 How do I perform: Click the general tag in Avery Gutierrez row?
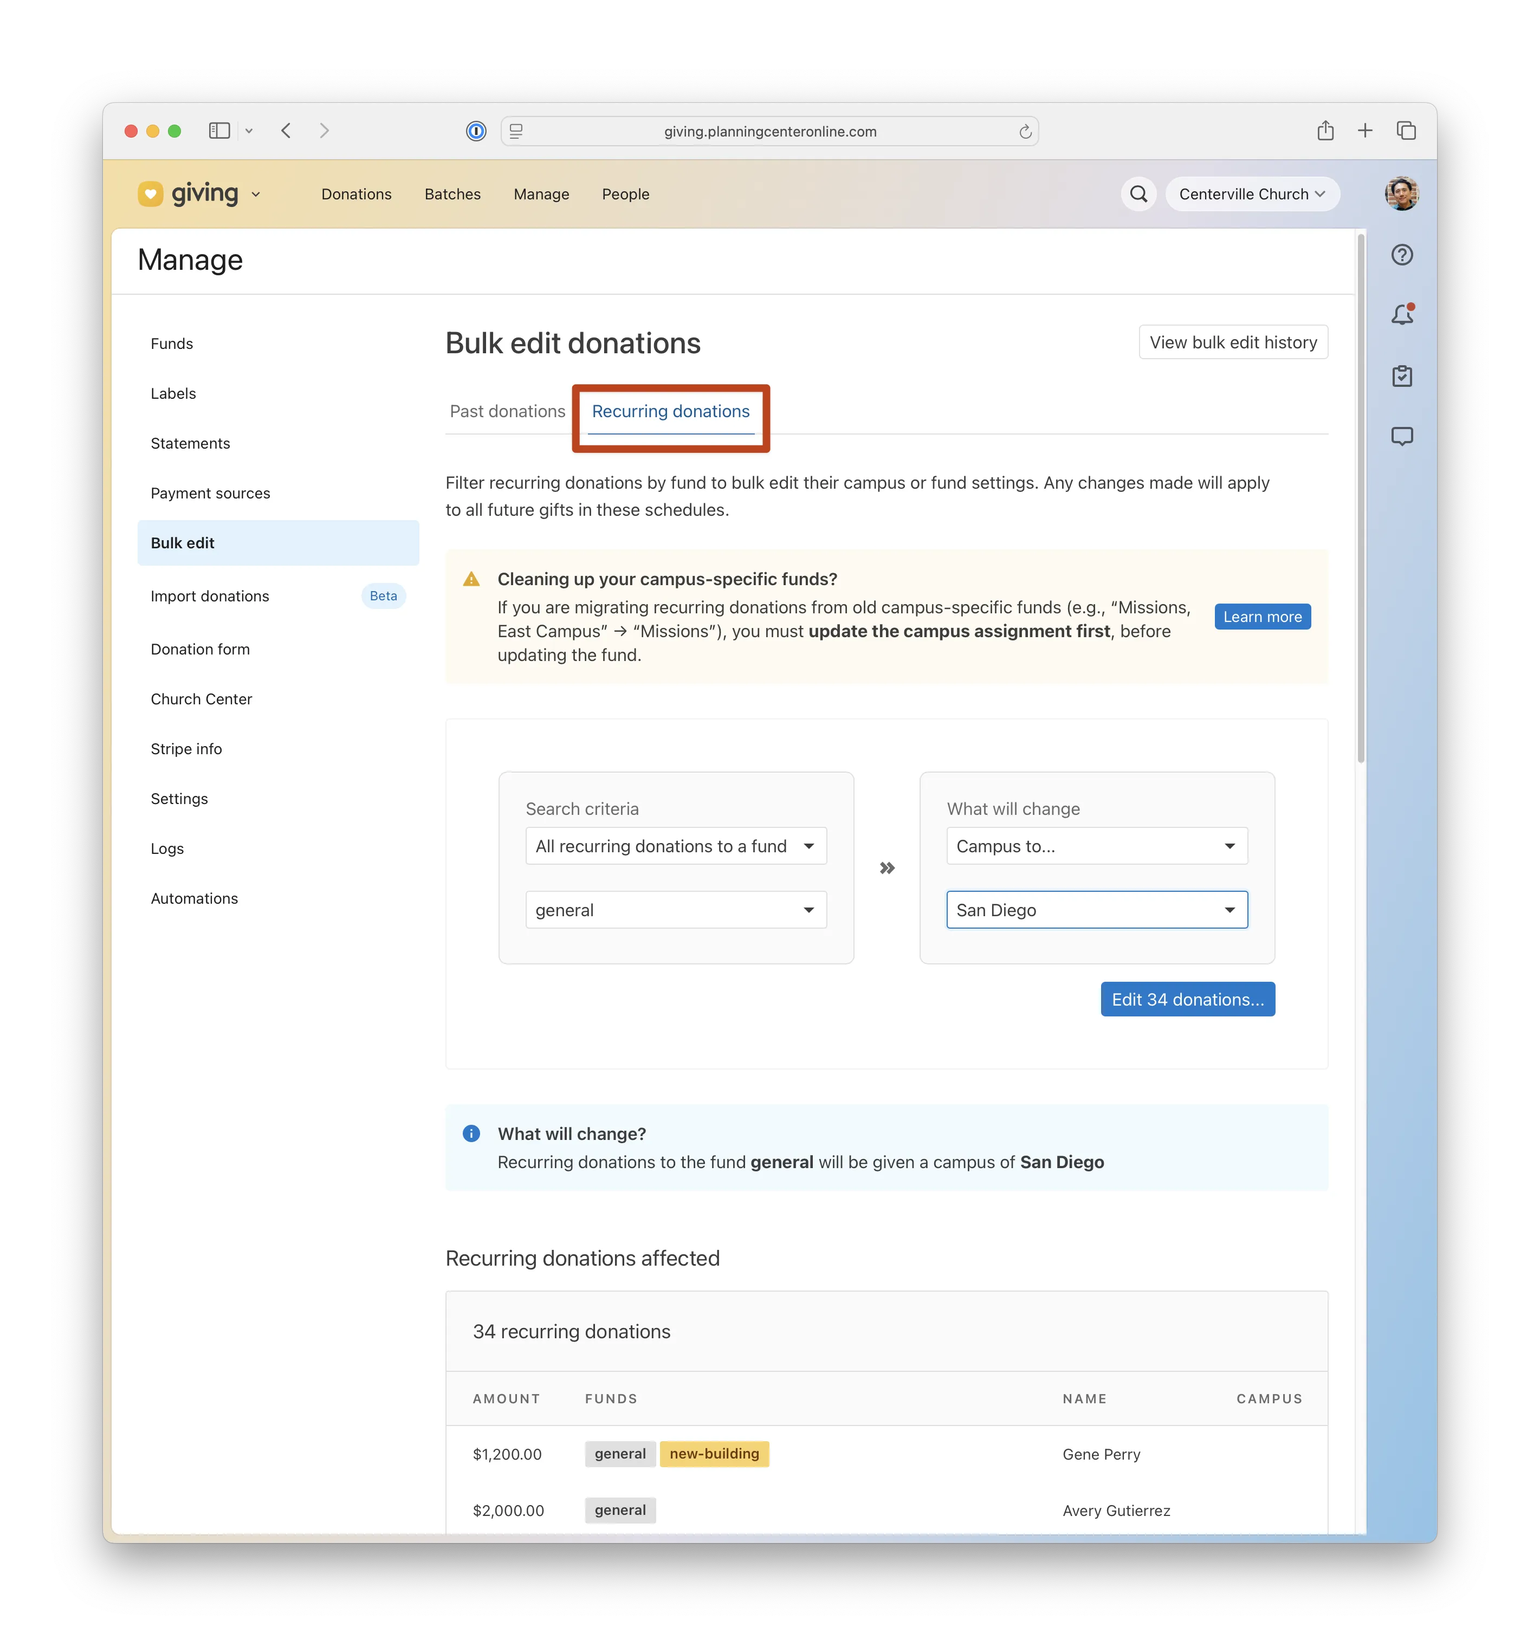click(x=620, y=1510)
